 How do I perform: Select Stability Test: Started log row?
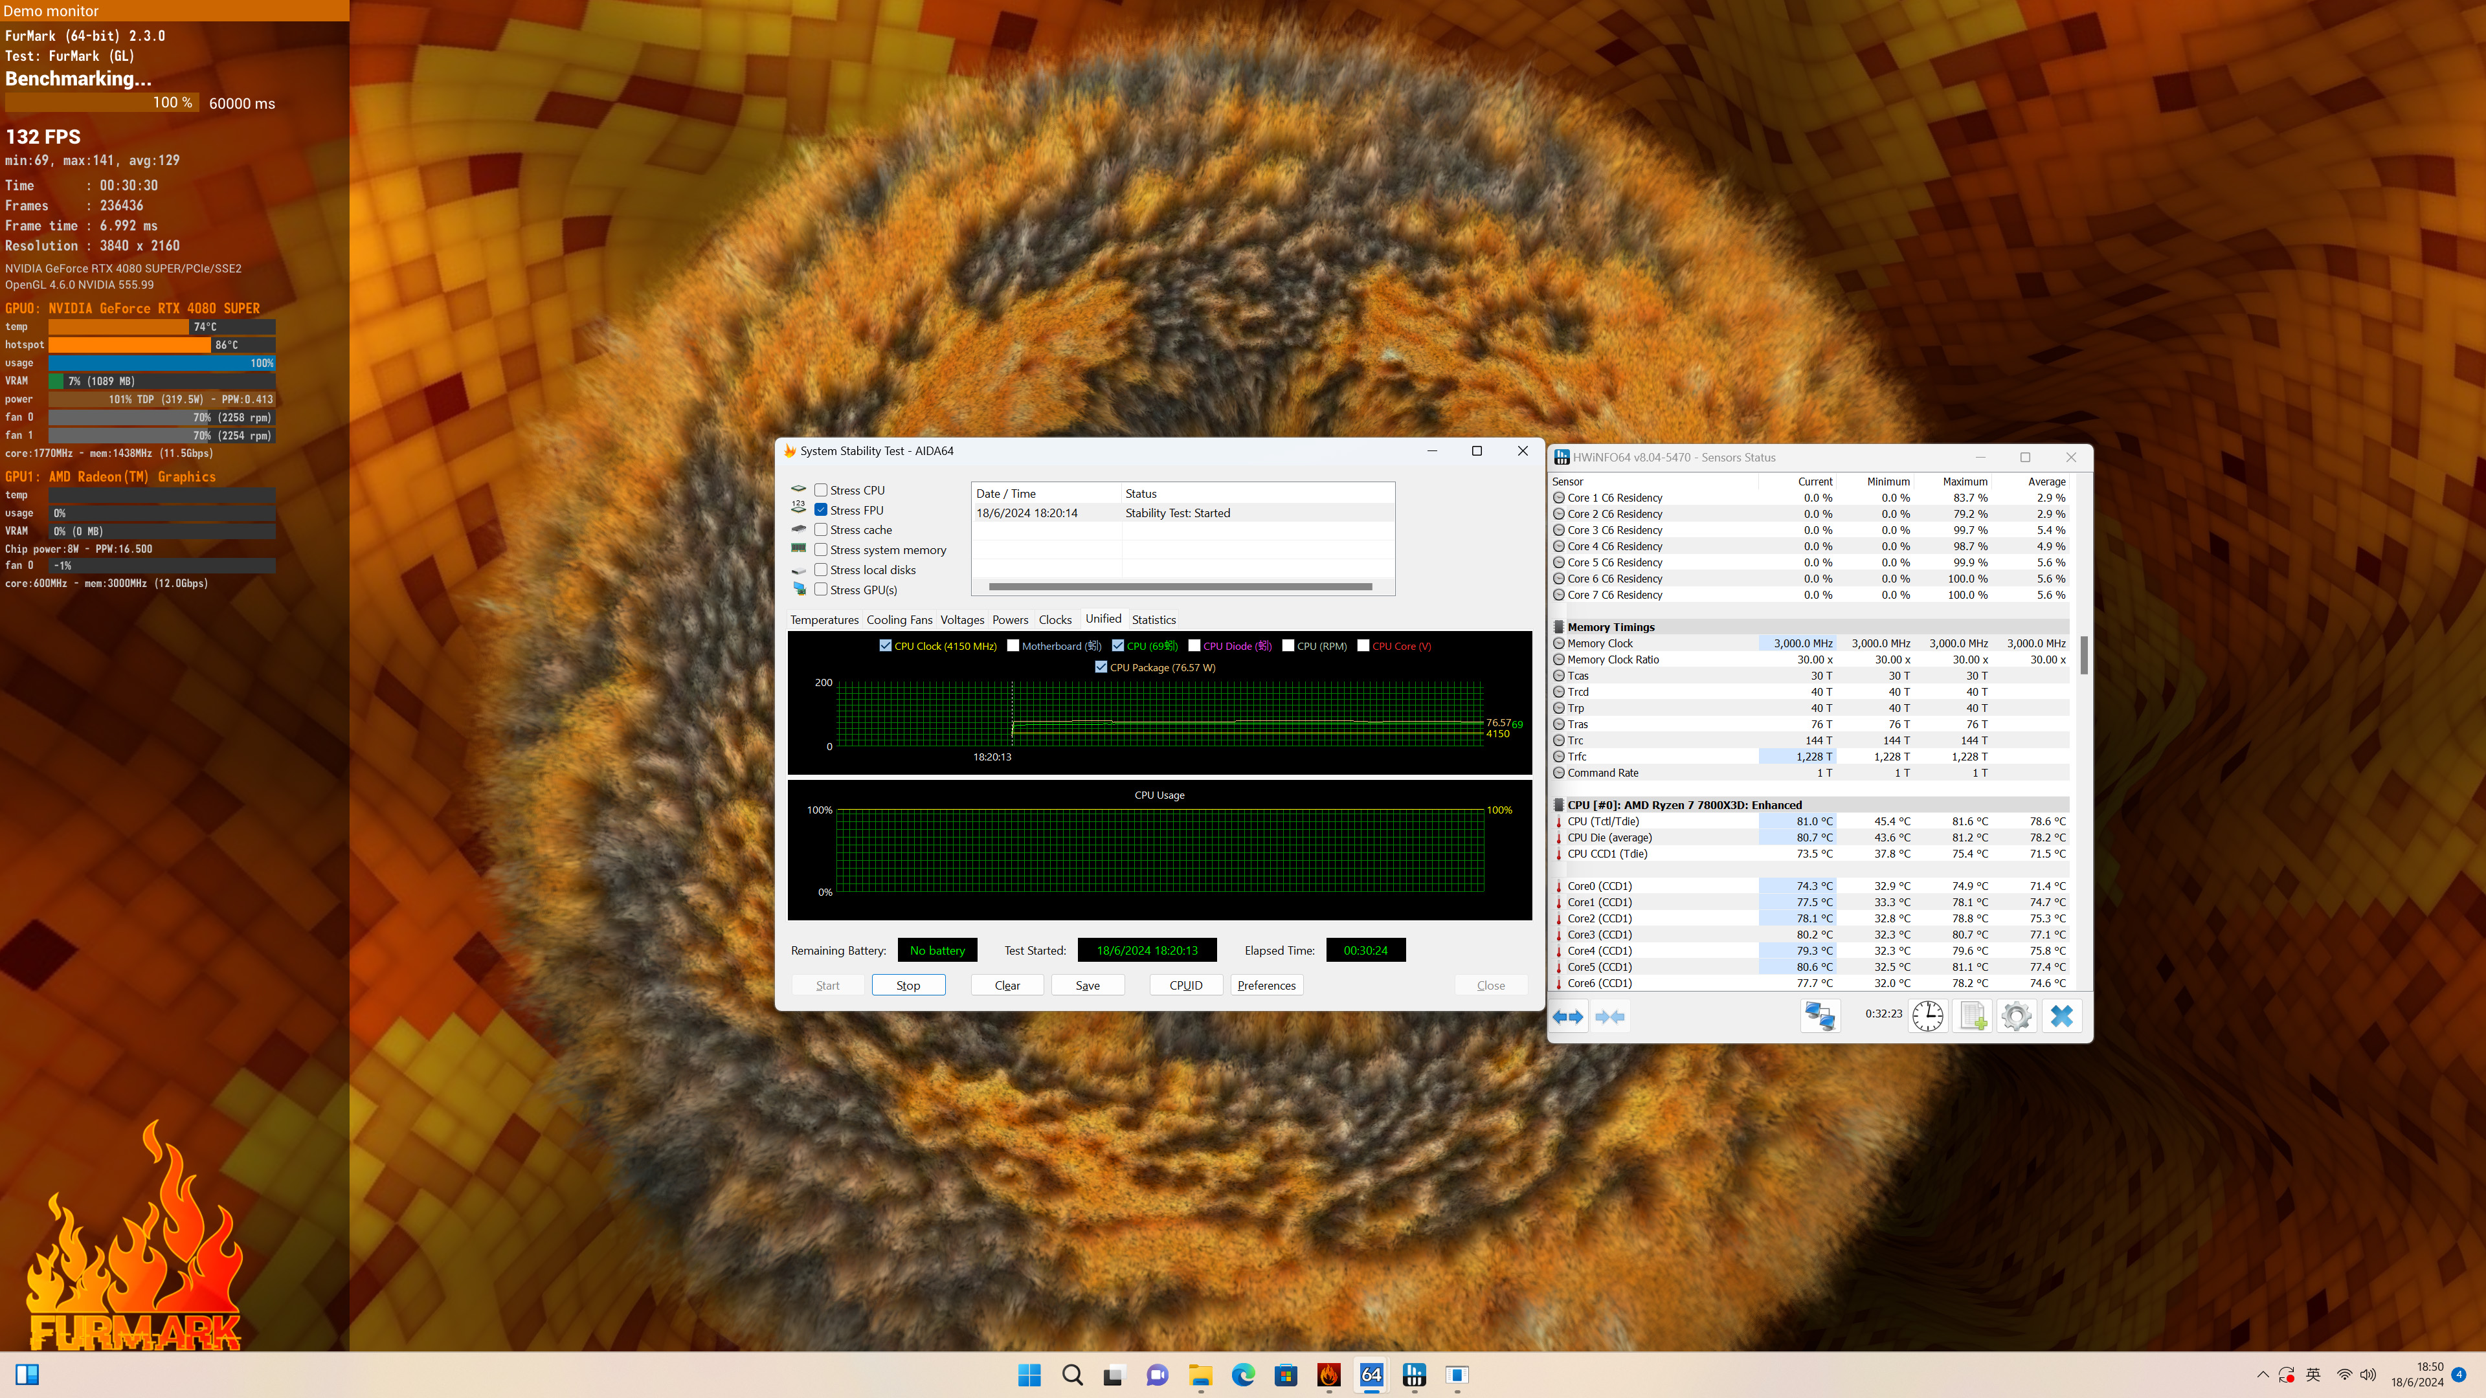[1182, 513]
